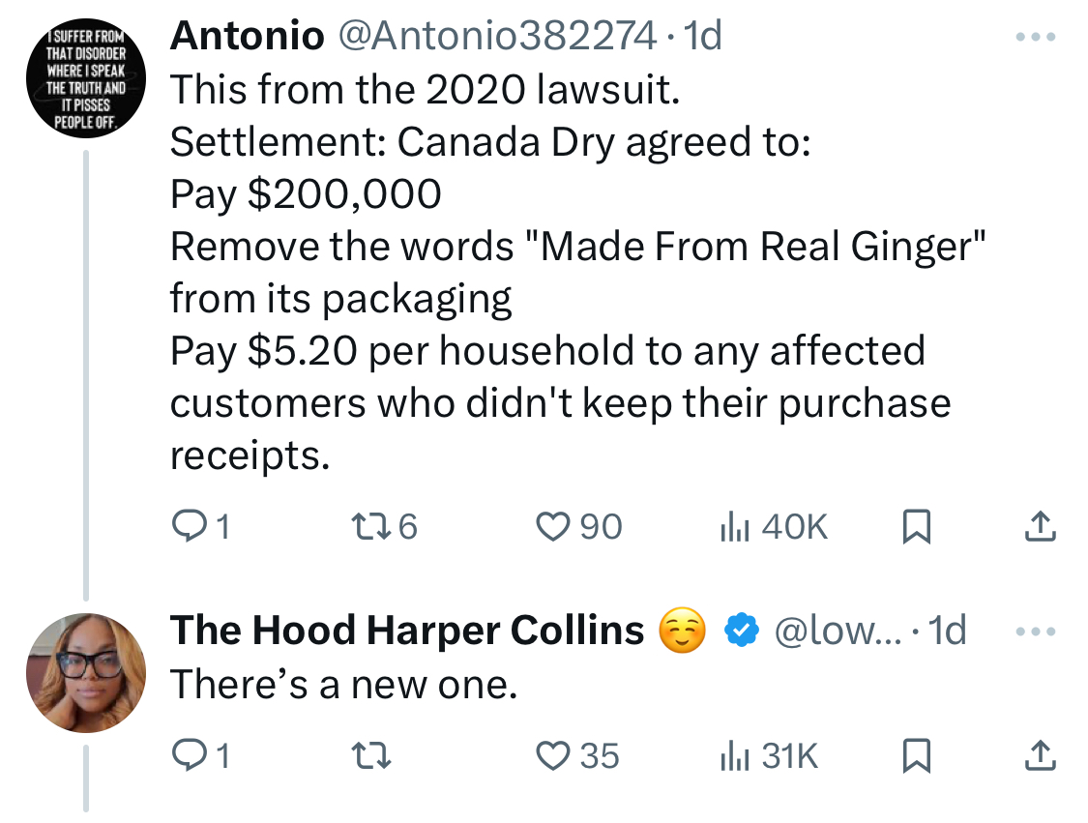Image resolution: width=1088 pixels, height=823 pixels.
Task: Open Antonio's profile picture avatar
Action: (86, 77)
